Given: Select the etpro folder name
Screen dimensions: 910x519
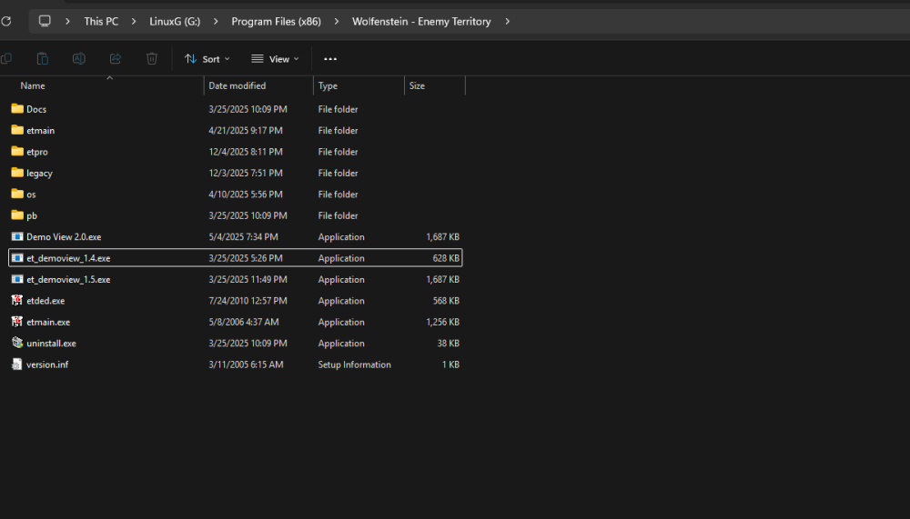Looking at the screenshot, I should click(x=37, y=152).
